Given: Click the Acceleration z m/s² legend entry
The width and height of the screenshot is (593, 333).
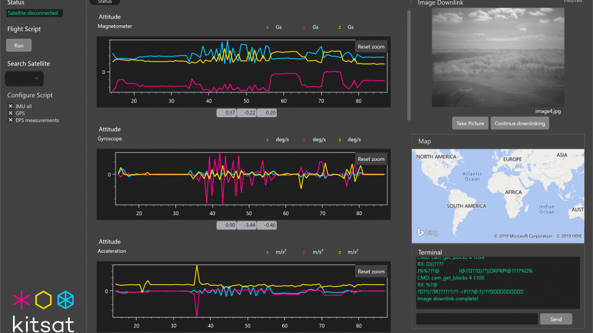Looking at the screenshot, I should point(348,252).
